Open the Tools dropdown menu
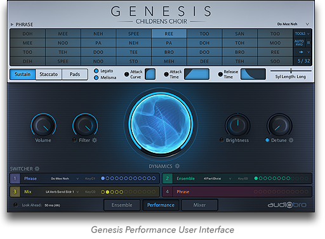The width and height of the screenshot is (325, 239). pos(302,34)
